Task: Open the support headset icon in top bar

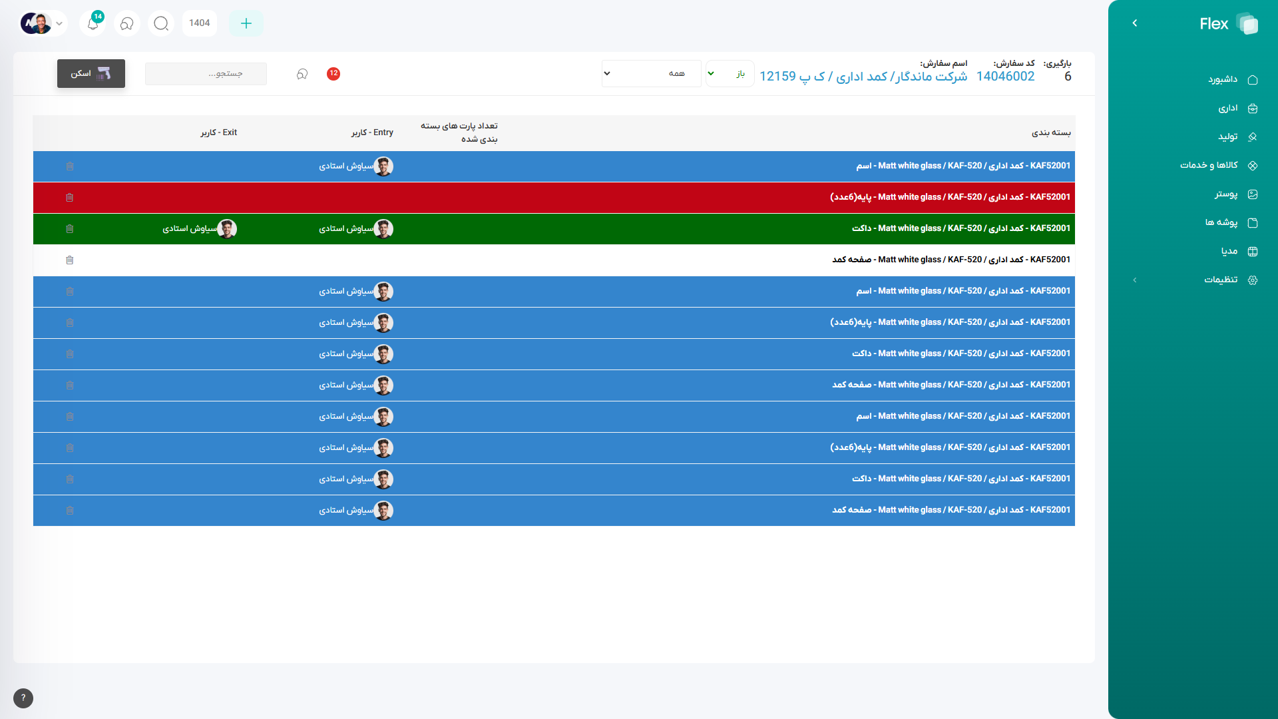Action: click(x=127, y=23)
